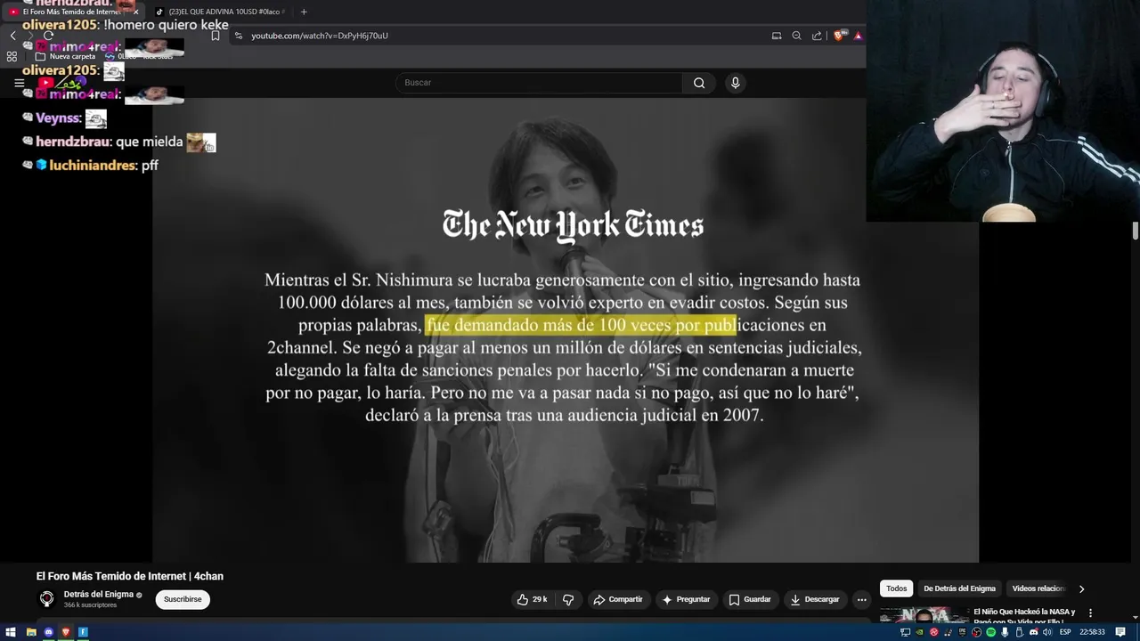Click the taskbar clock showing 22:58:33

coord(1092,632)
